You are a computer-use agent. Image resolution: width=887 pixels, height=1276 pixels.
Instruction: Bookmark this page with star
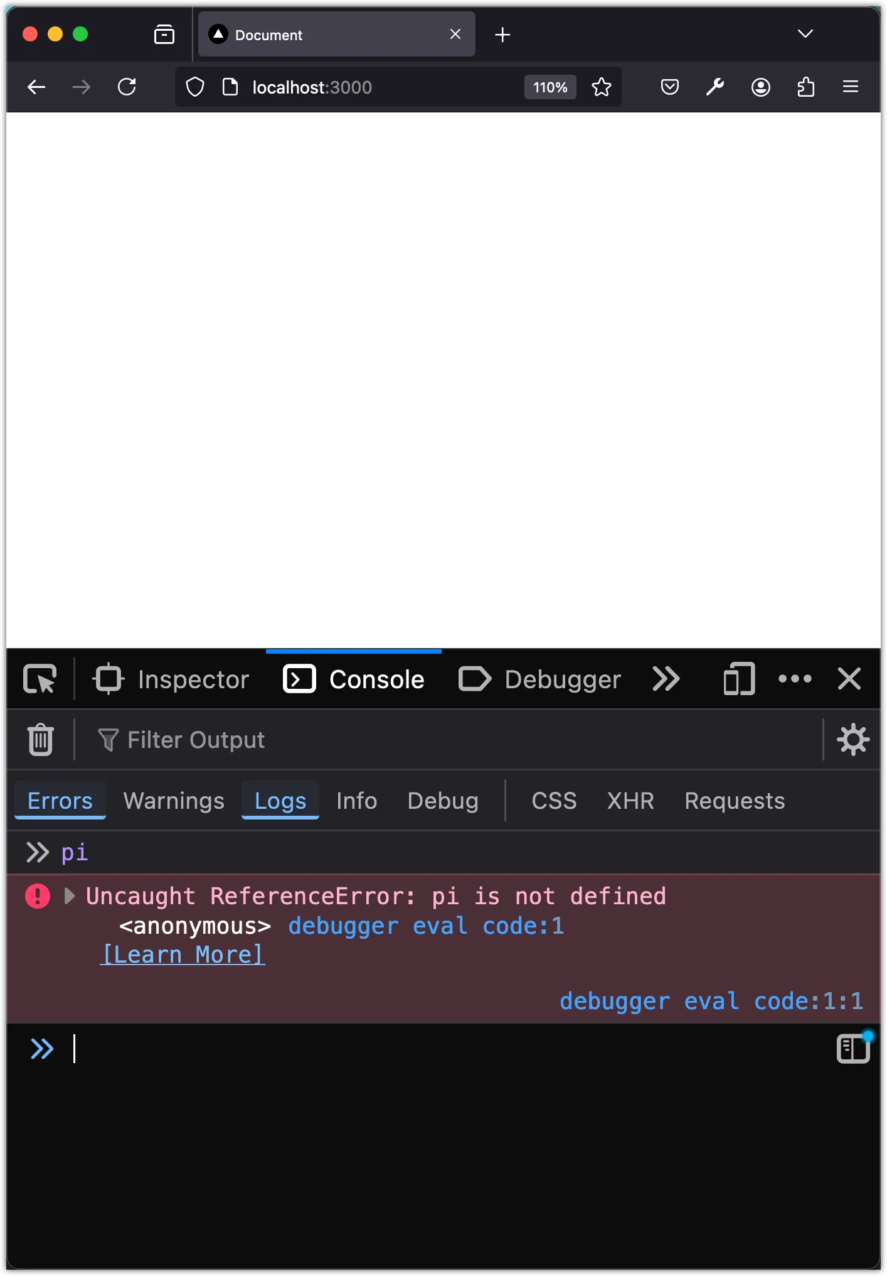point(602,87)
